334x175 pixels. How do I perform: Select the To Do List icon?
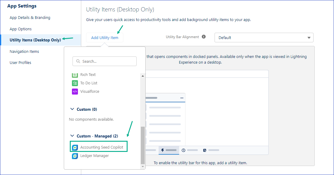75,83
